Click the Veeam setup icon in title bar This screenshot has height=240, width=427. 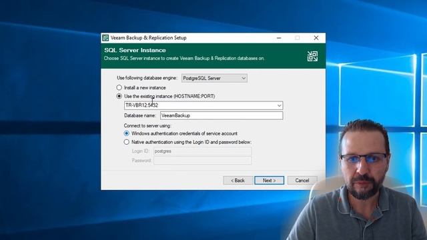pos(105,38)
